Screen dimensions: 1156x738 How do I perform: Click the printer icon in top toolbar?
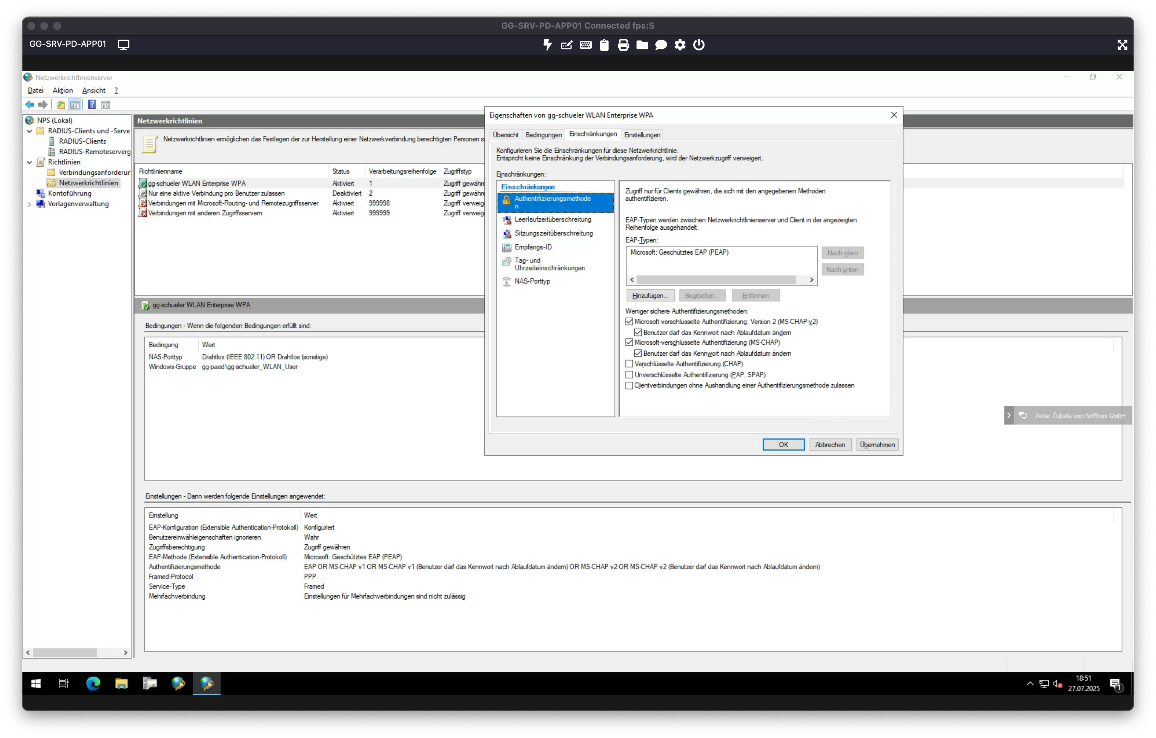[623, 45]
